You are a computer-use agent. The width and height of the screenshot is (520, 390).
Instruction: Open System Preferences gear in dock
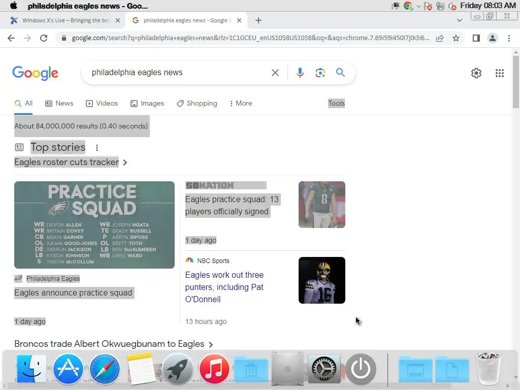324,369
